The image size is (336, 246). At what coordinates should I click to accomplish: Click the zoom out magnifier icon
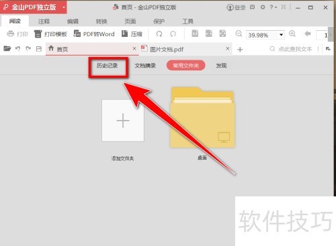coord(239,34)
